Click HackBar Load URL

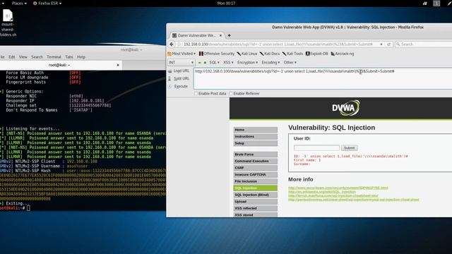179,71
